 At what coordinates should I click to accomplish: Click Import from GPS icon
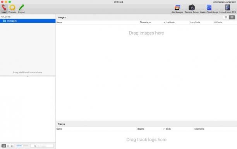tap(227, 9)
